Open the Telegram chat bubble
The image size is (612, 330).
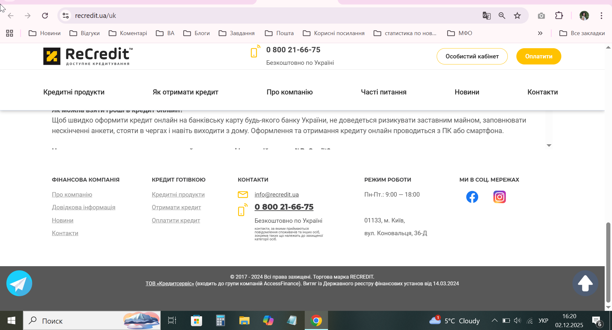coord(19,283)
